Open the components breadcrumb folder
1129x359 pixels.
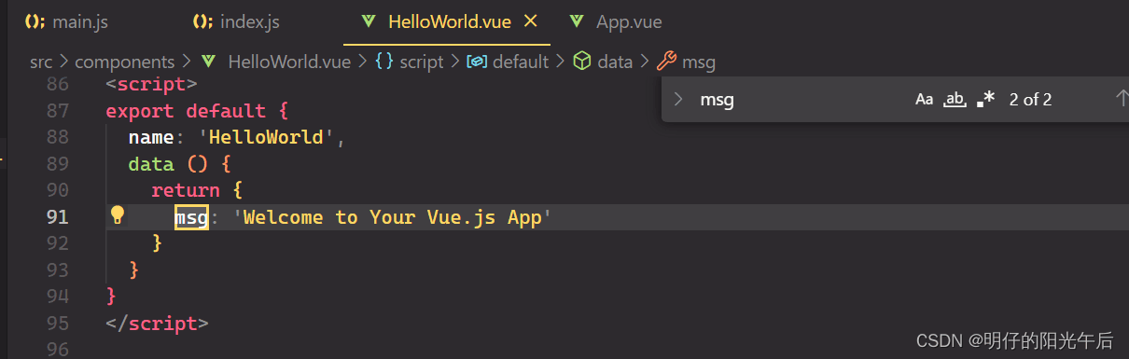click(125, 62)
